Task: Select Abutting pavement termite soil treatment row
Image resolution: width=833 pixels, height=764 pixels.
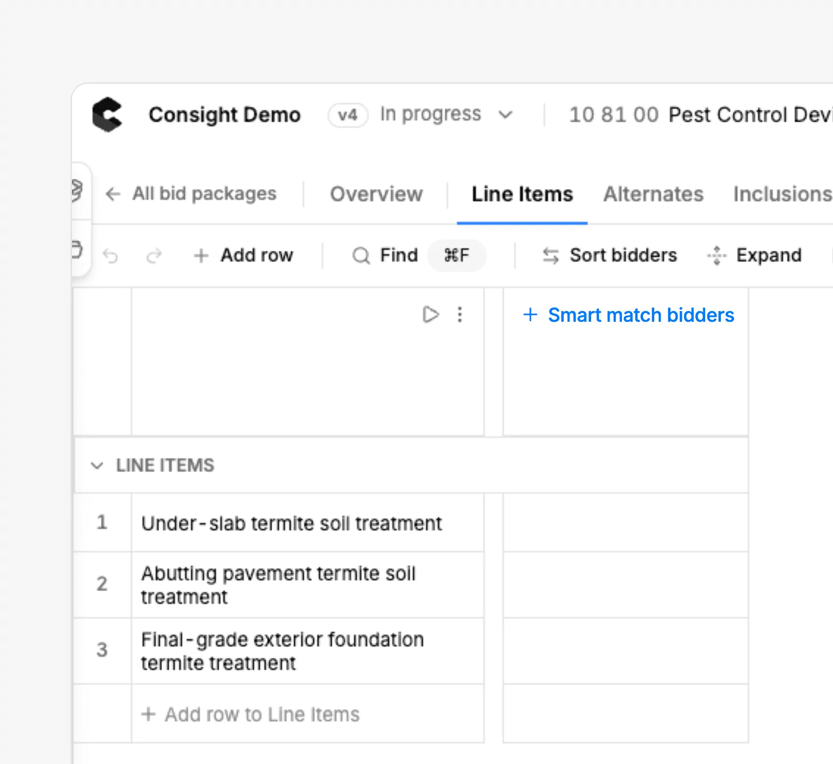Action: pos(308,585)
